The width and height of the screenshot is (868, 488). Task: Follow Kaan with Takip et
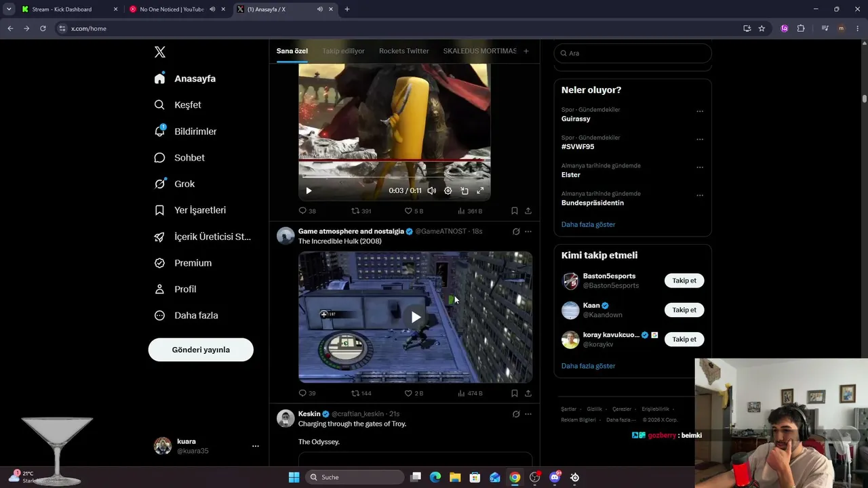click(x=684, y=310)
